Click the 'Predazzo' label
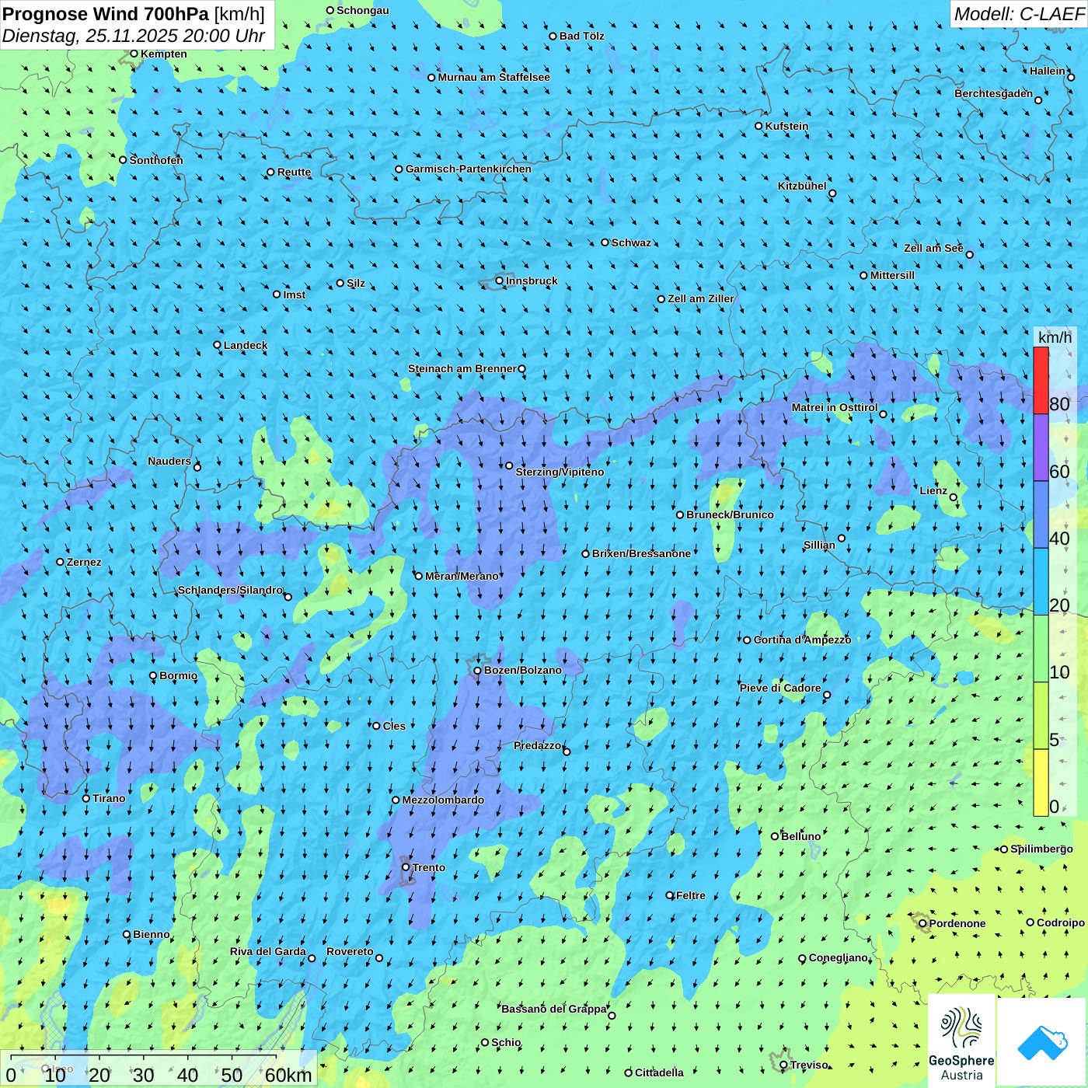This screenshot has height=1088, width=1088. (537, 745)
